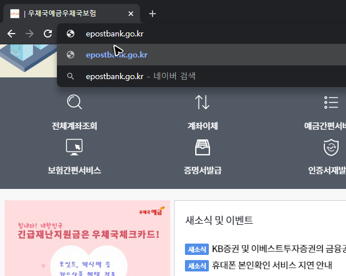Screen dimensions: 346x276
Task: Open 인증서재발급 shield icon
Action: click(331, 147)
